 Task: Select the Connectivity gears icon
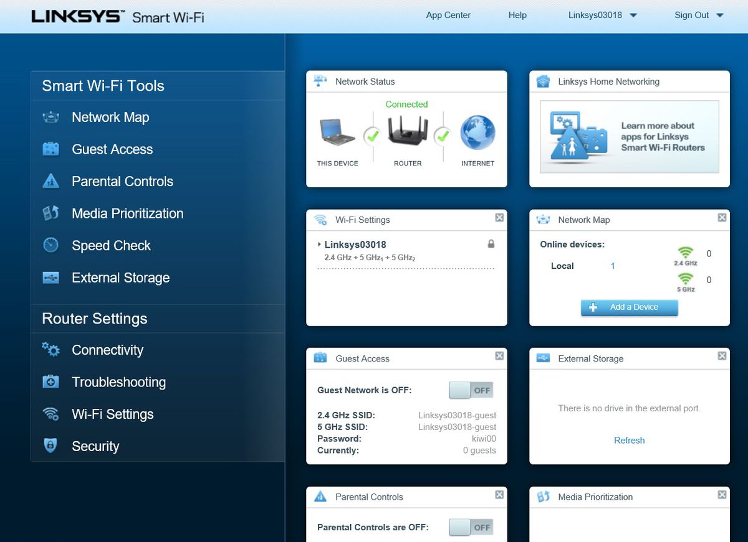50,350
